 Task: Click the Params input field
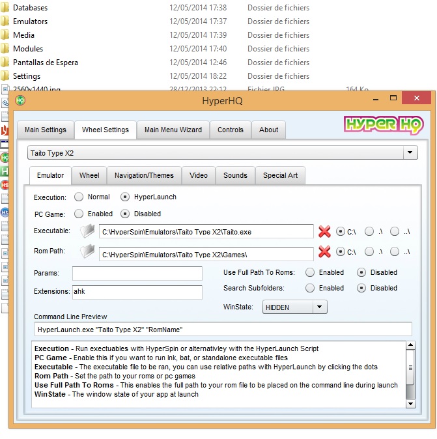click(137, 274)
